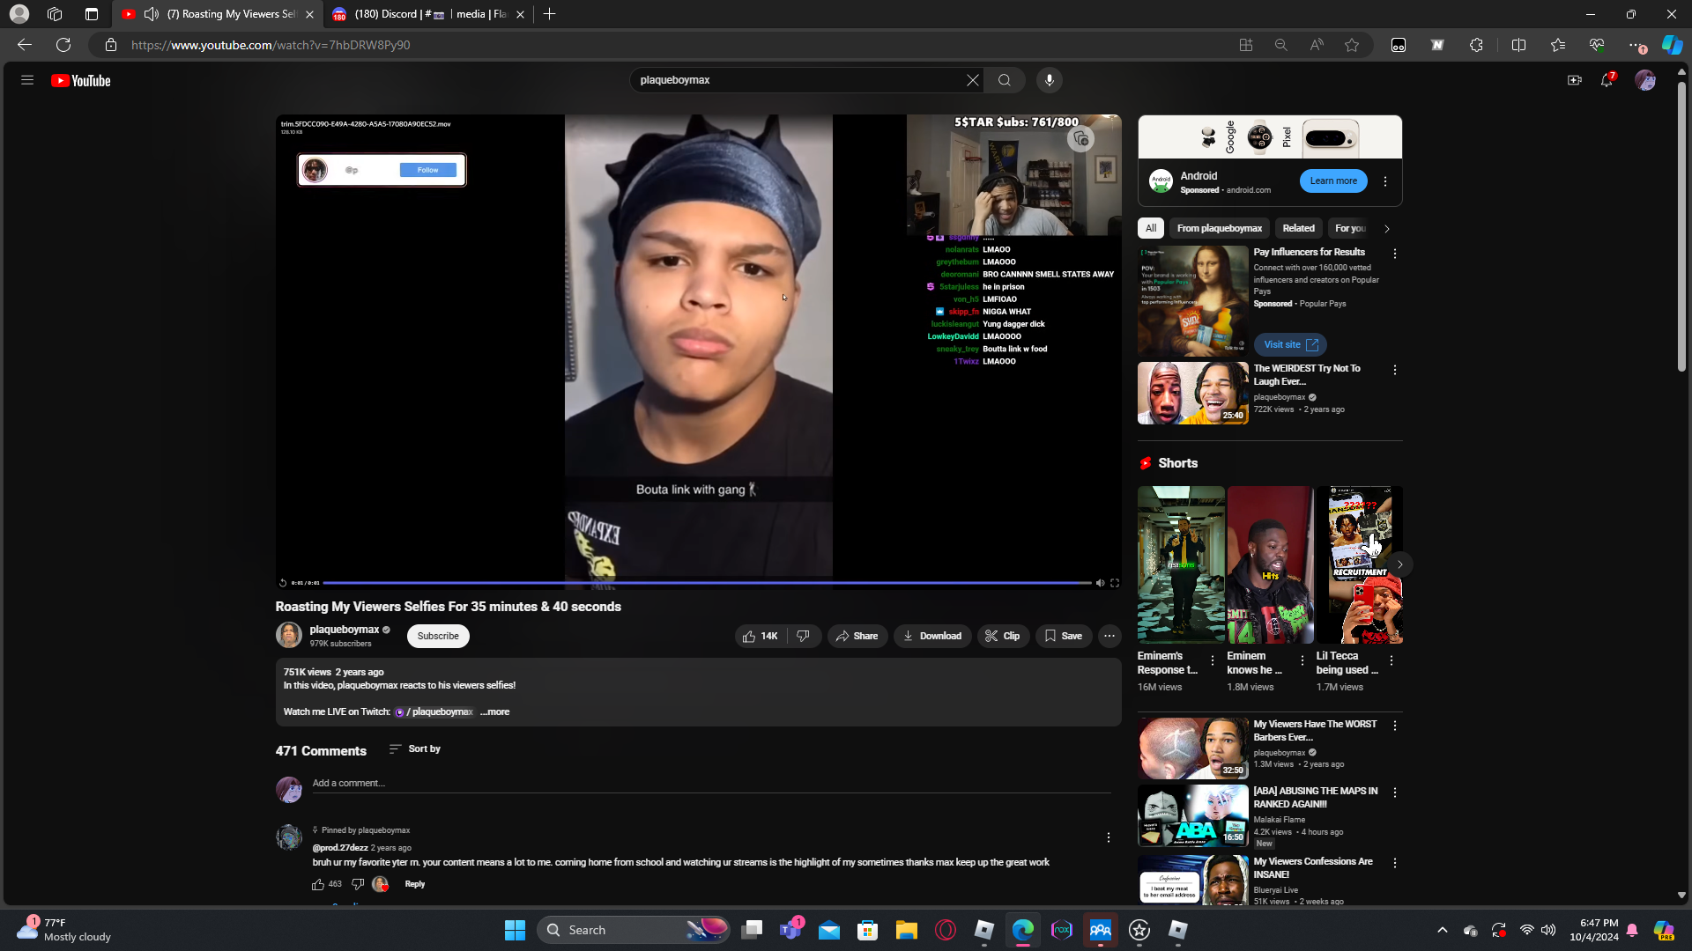The height and width of the screenshot is (951, 1692).
Task: Open the YouTube guide hamburger menu
Action: point(27,80)
